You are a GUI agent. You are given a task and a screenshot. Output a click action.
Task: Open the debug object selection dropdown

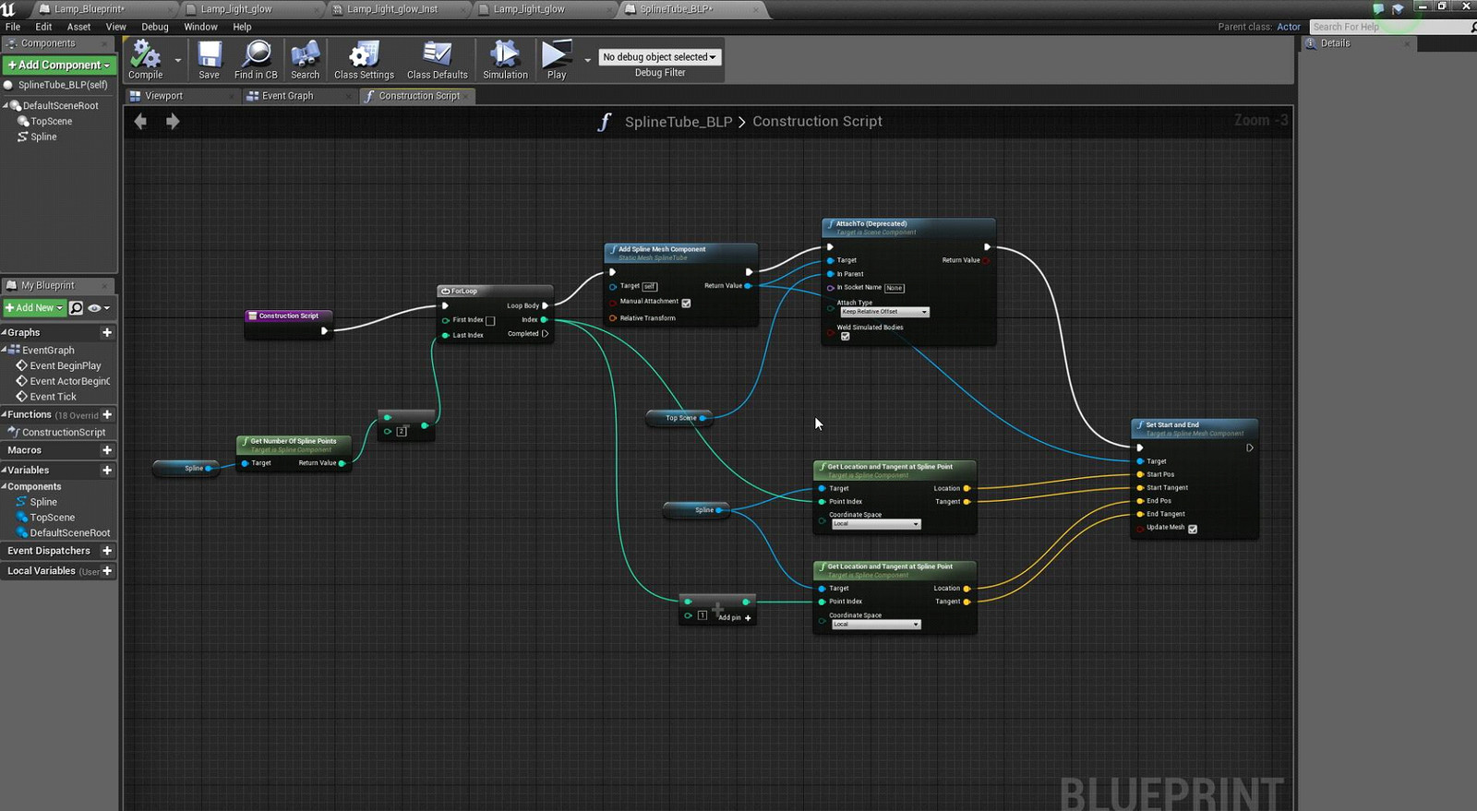tap(659, 57)
